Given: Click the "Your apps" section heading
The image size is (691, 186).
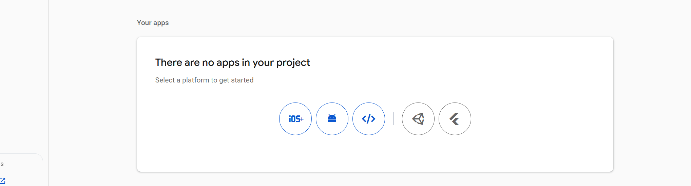Looking at the screenshot, I should click(x=153, y=23).
